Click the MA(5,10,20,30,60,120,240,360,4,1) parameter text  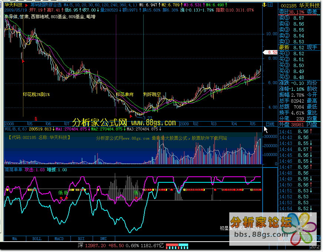tap(100, 5)
